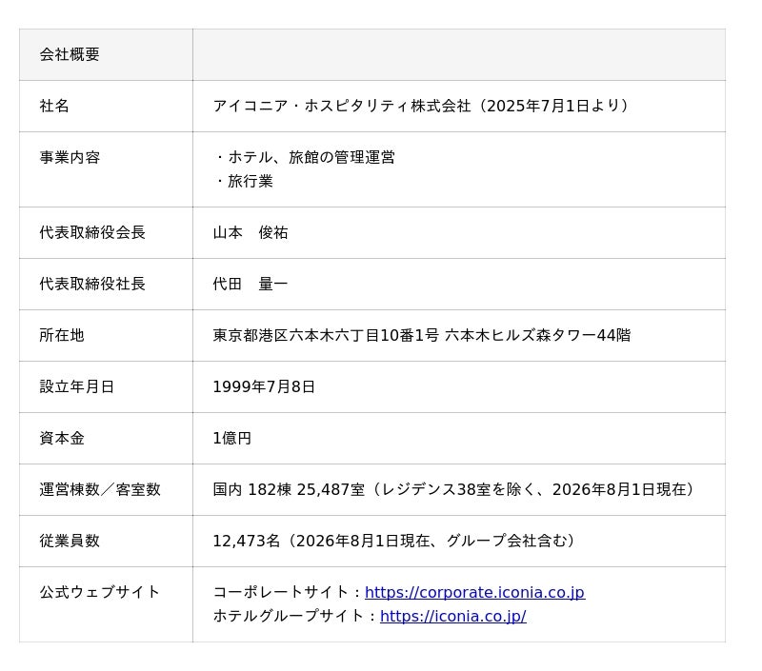Click the 公式ウェブサイト label
Screen dimensions: 762x671
[100, 592]
